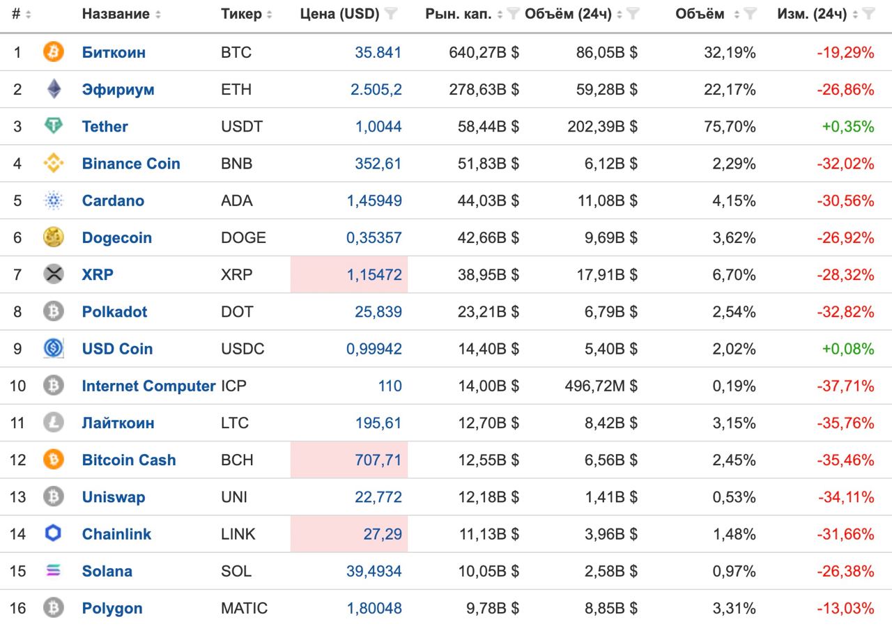892x626 pixels.
Task: Open the Chainlink link
Action: pyautogui.click(x=116, y=533)
